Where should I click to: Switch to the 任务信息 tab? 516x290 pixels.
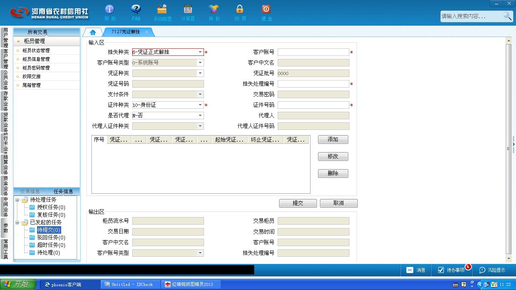(x=63, y=191)
